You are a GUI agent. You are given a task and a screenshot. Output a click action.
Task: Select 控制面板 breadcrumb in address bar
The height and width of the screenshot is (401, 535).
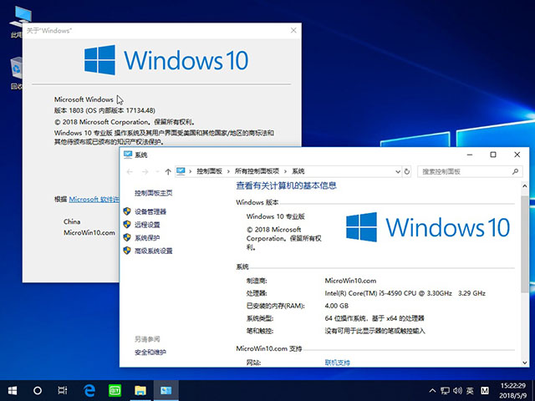click(x=209, y=171)
